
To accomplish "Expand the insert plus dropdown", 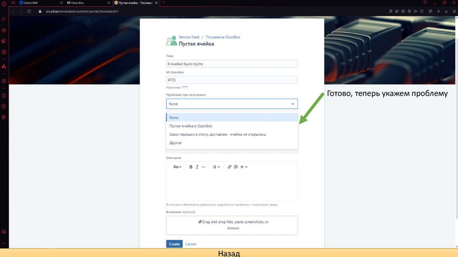I will [x=244, y=167].
